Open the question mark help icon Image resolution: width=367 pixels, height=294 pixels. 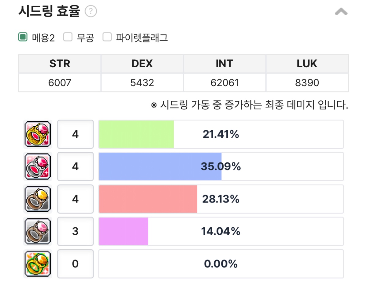(x=91, y=12)
